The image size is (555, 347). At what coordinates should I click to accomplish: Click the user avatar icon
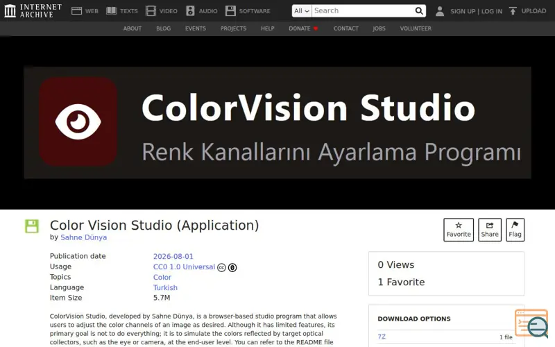tap(440, 11)
